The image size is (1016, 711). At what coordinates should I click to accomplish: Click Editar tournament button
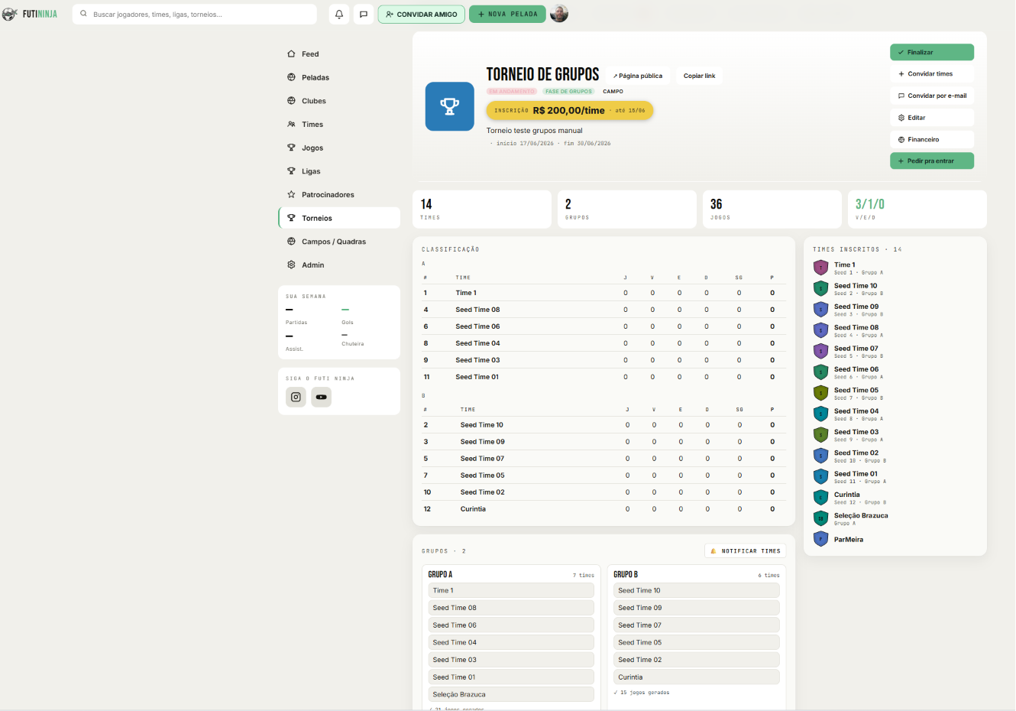(x=932, y=118)
